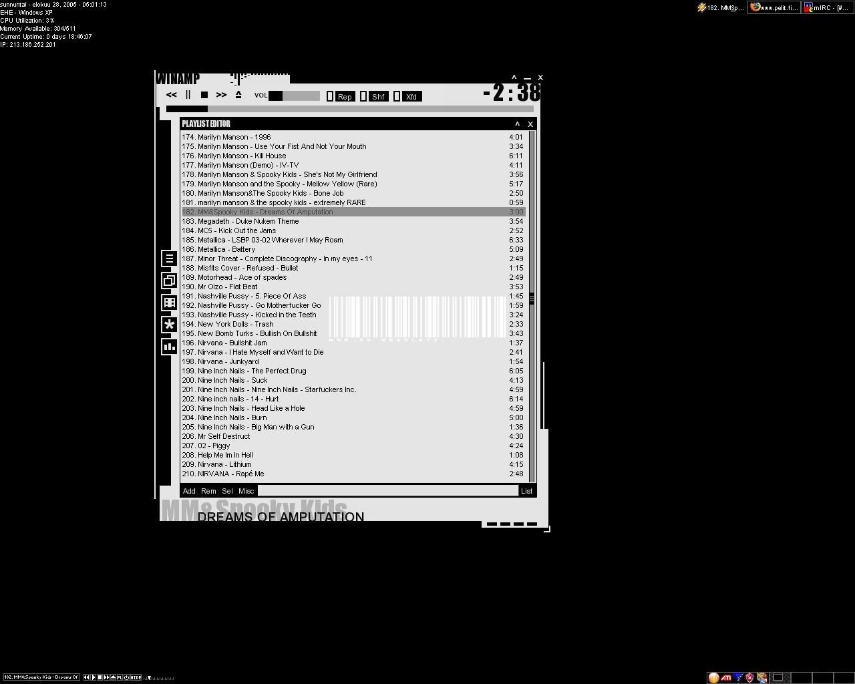Viewport: 855px width, 684px height.
Task: Select track 206 Mr Self Destruct
Action: point(353,436)
